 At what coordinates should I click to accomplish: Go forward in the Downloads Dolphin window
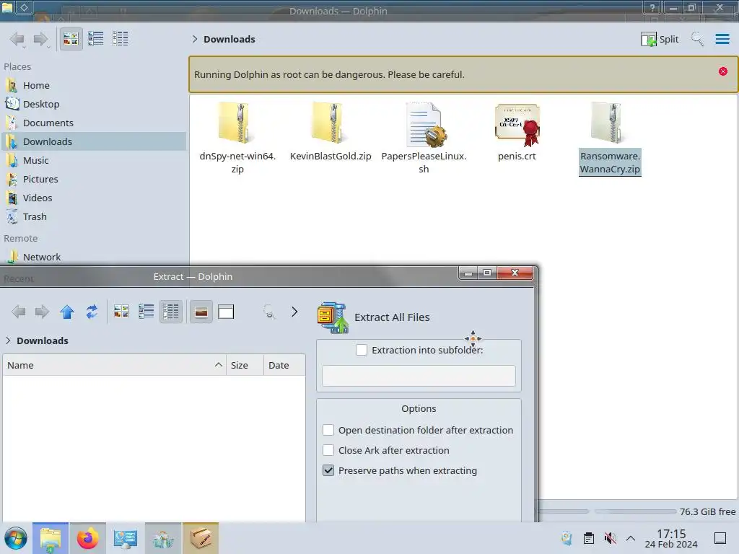41,39
